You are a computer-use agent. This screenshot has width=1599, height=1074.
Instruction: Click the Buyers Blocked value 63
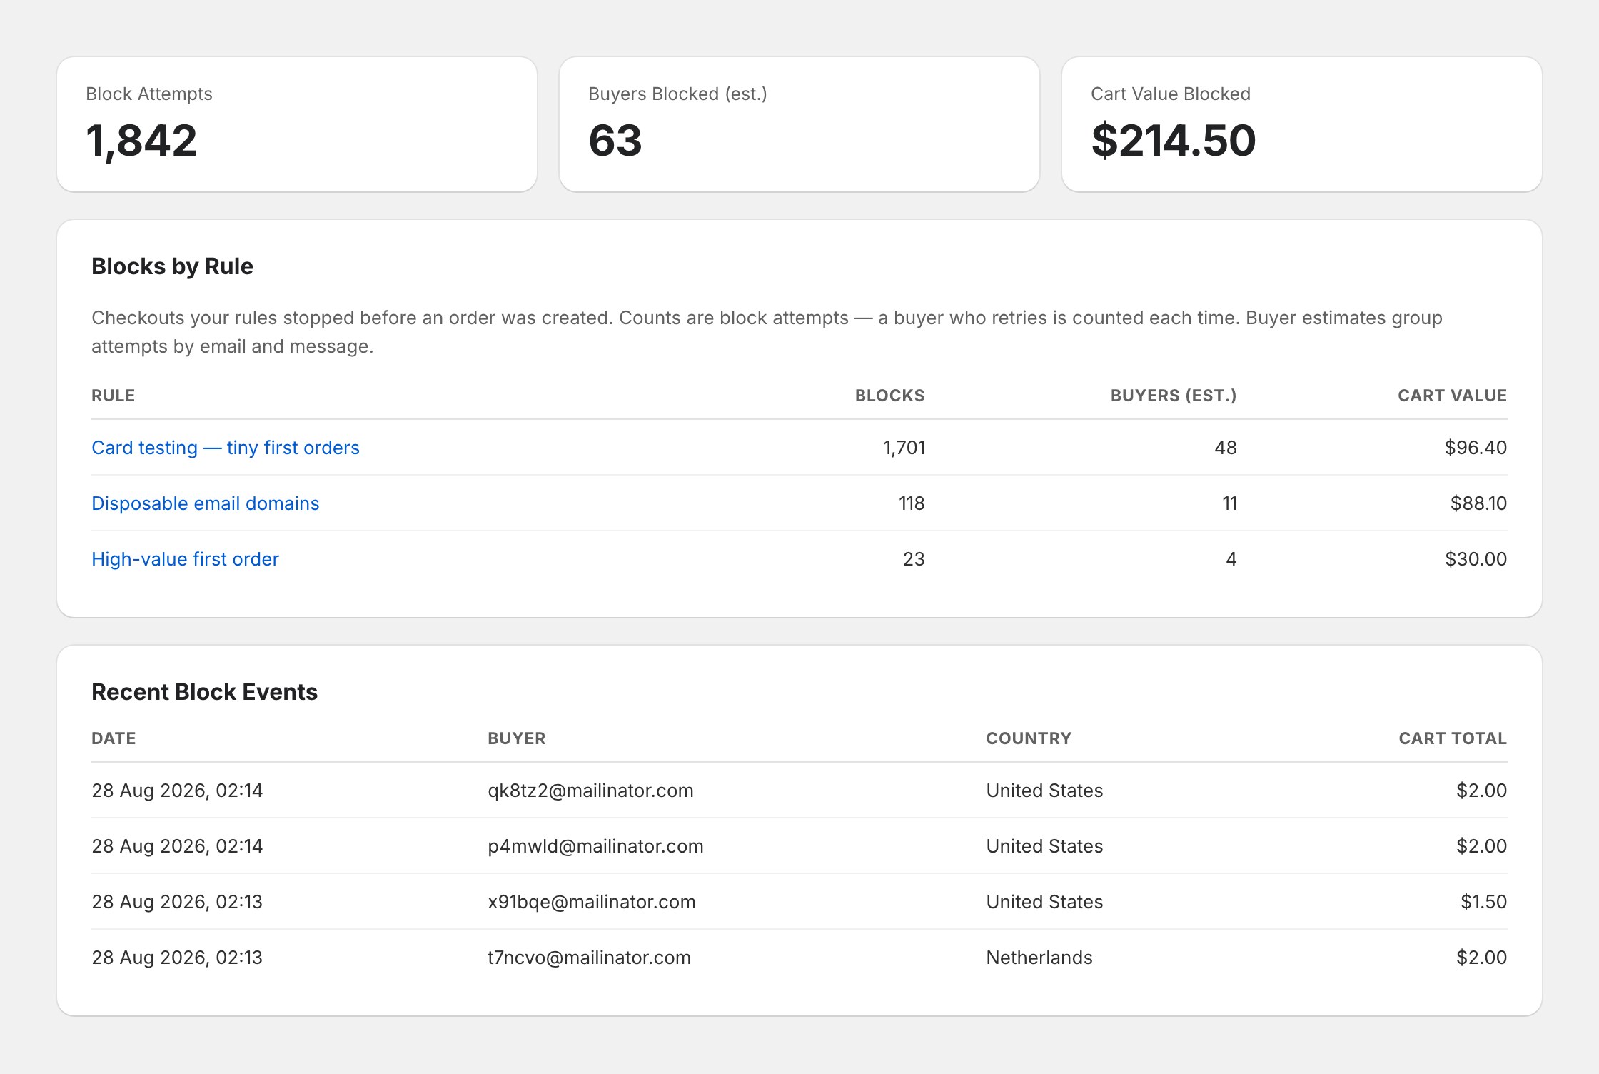(615, 140)
